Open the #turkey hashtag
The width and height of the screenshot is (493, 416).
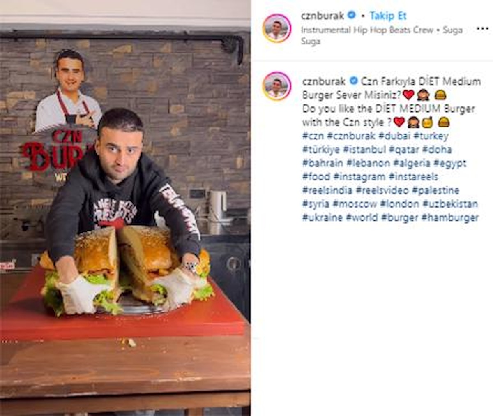coord(431,136)
